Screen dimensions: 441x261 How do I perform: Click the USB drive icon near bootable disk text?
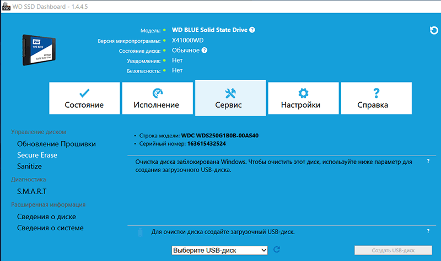141,232
